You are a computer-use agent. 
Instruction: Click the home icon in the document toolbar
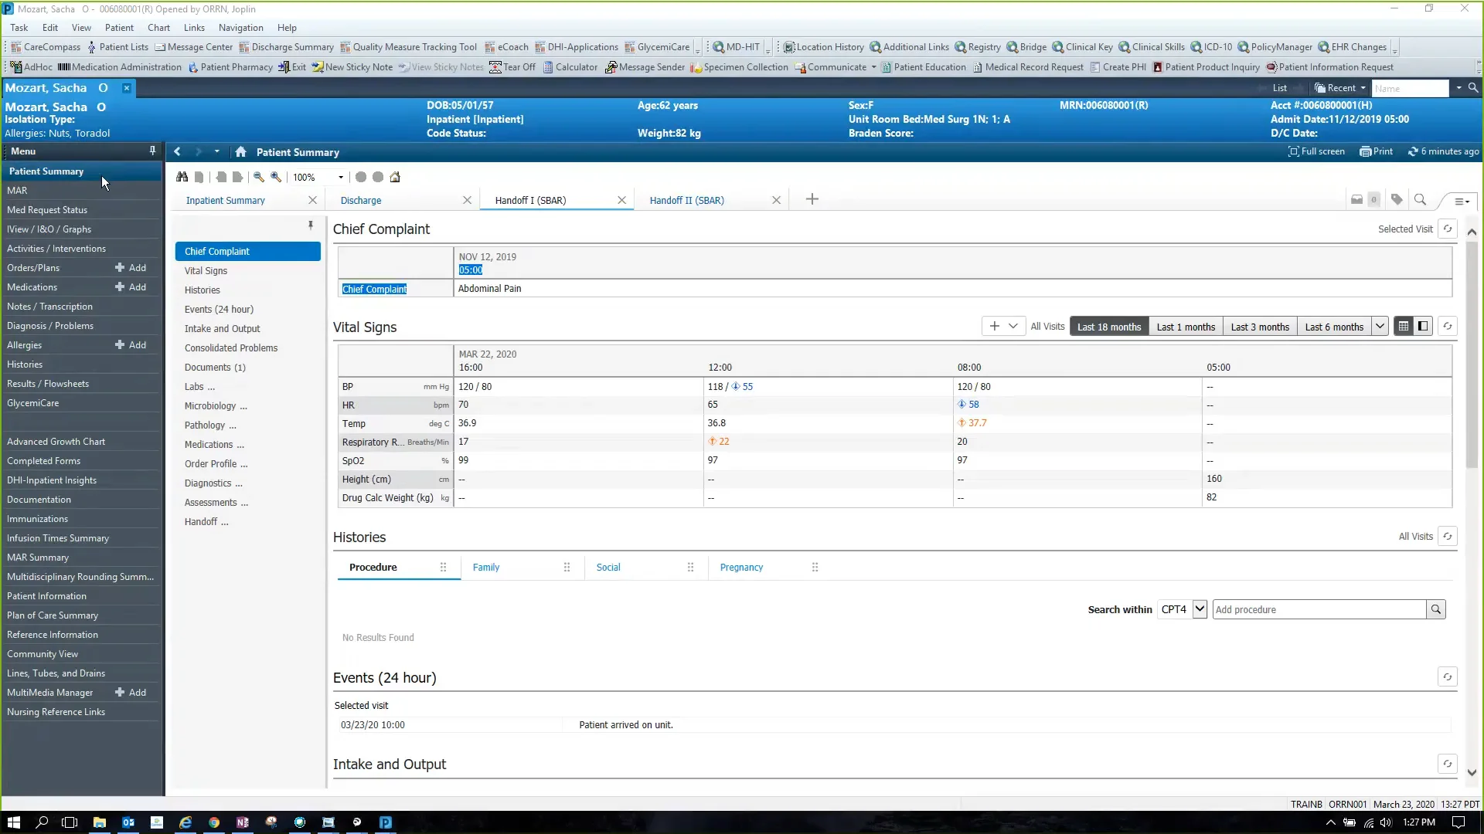coord(395,177)
